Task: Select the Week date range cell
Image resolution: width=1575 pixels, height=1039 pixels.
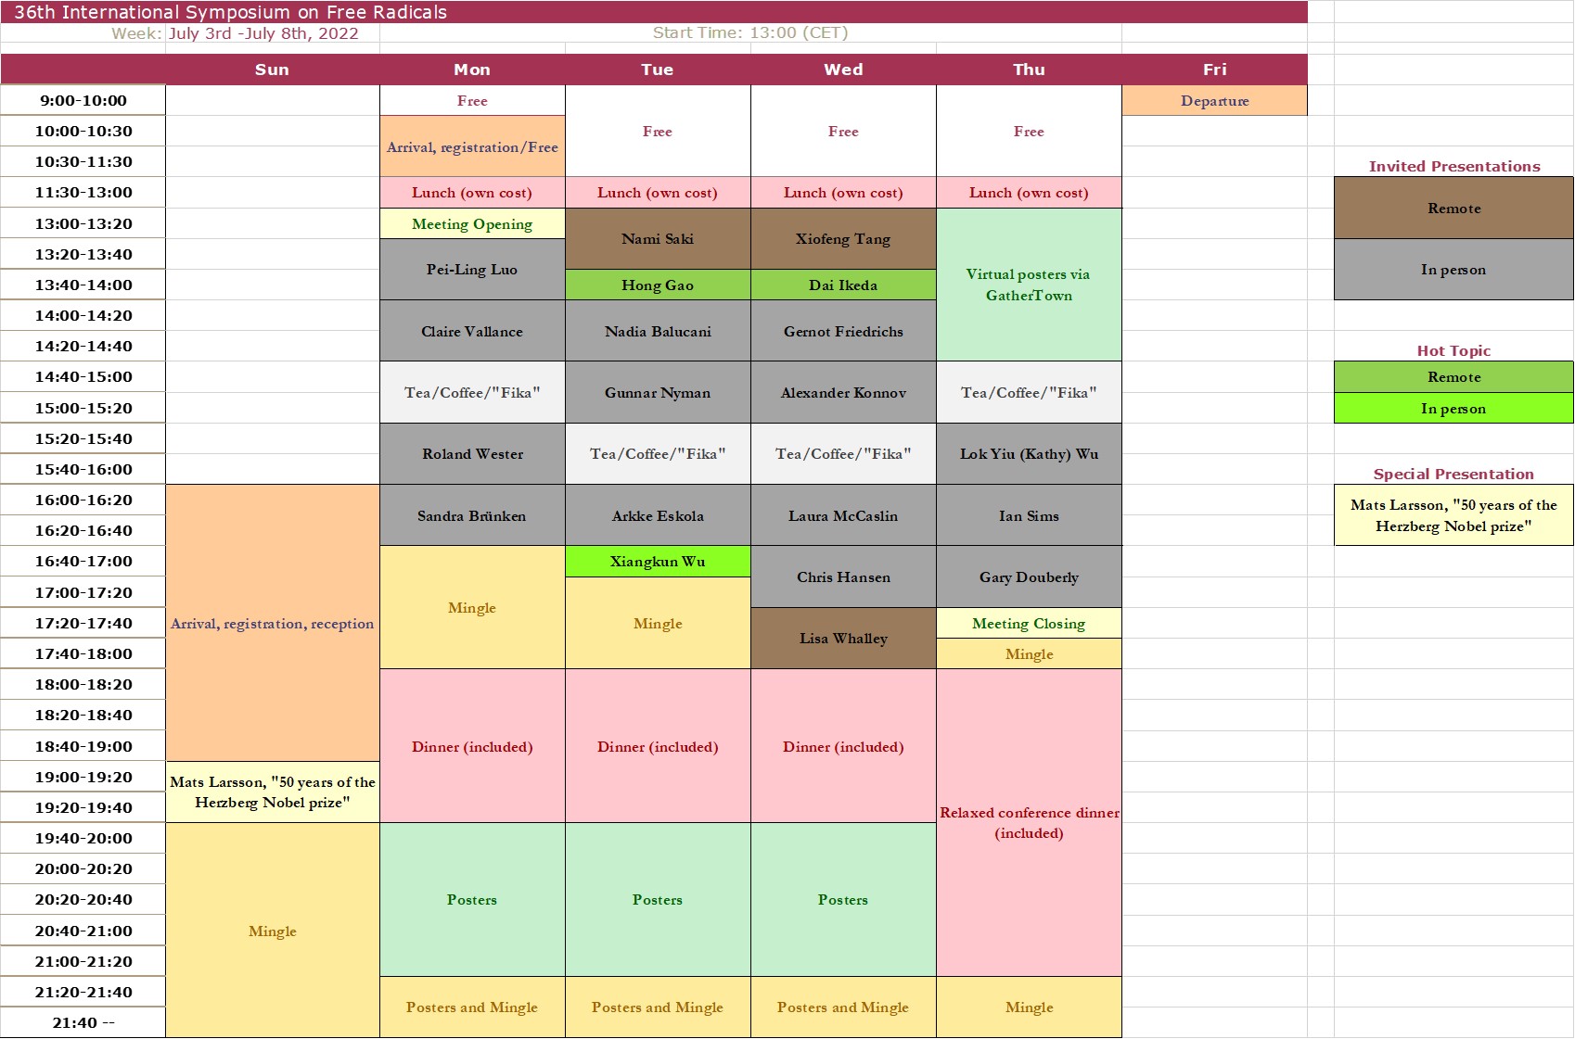Action: point(263,33)
